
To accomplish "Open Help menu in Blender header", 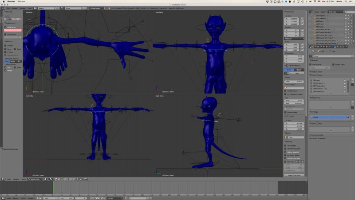I will pos(30,8).
